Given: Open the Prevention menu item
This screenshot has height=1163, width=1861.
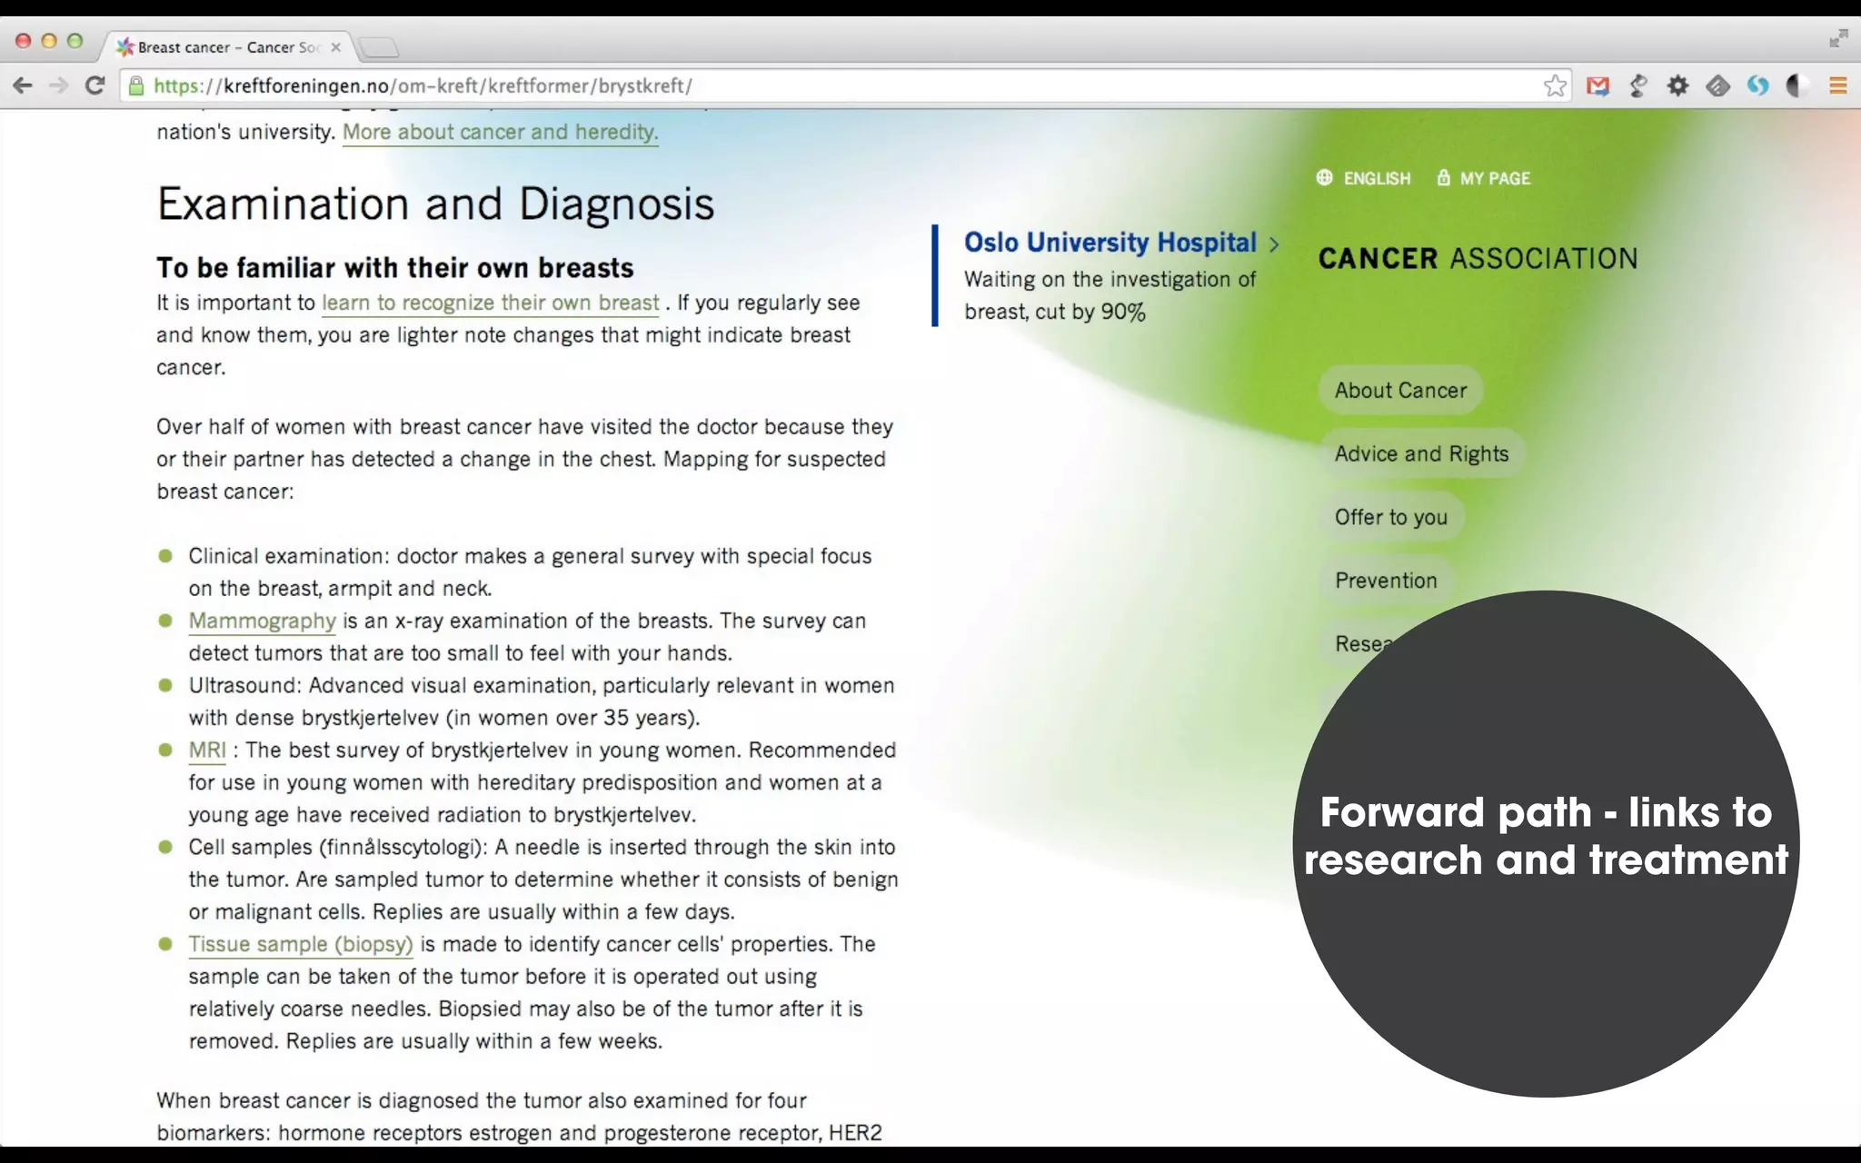Looking at the screenshot, I should (x=1386, y=581).
